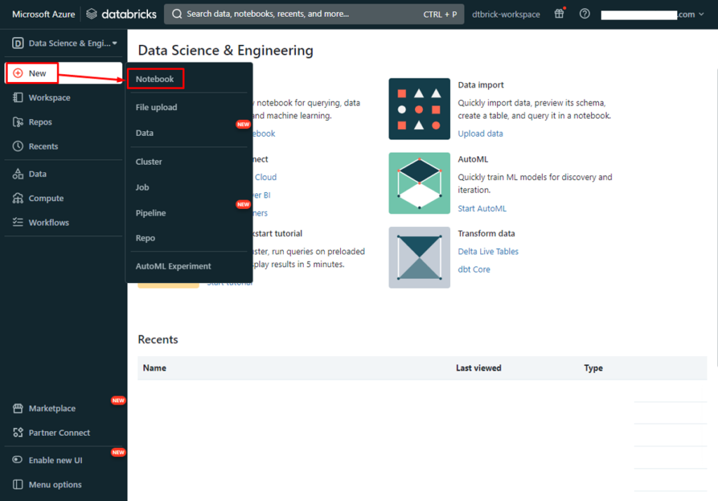Click the Workspace sidebar icon

click(x=18, y=97)
